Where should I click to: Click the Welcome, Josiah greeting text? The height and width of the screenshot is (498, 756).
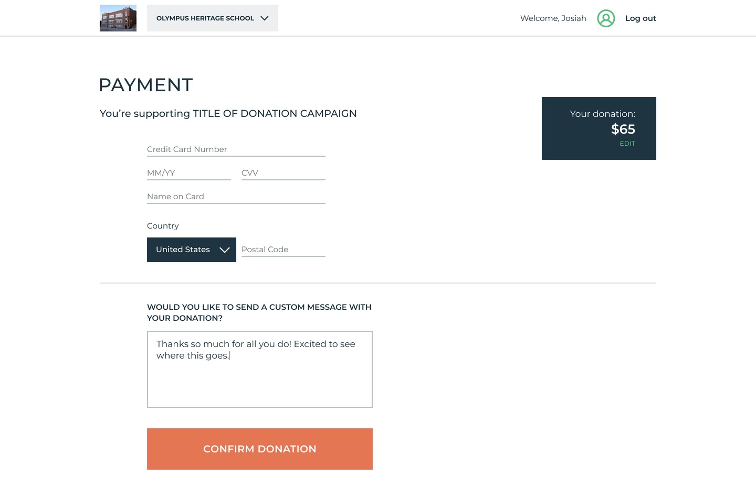pyautogui.click(x=553, y=18)
